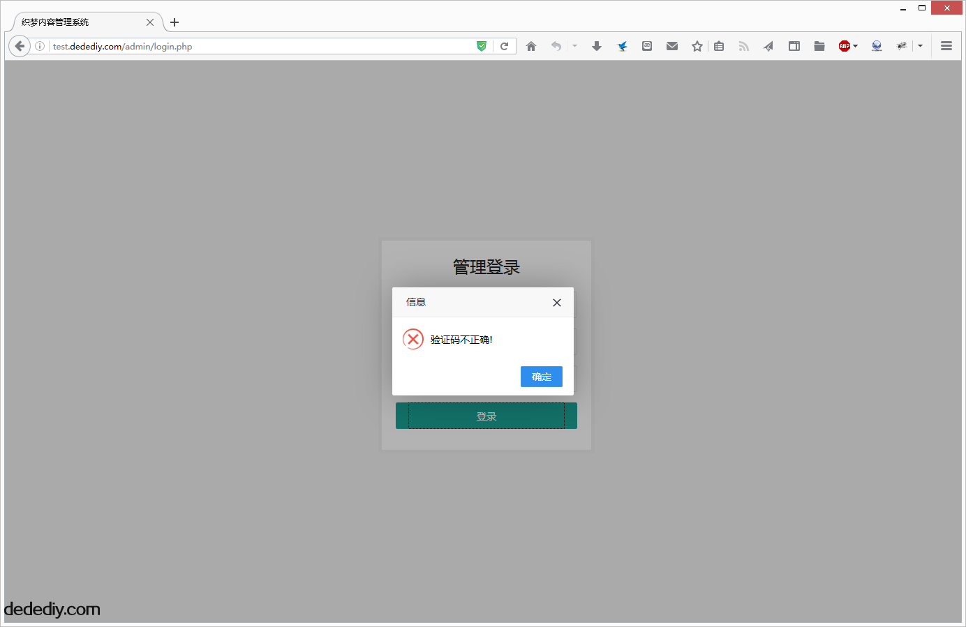The width and height of the screenshot is (966, 627).
Task: Open the Downloads arrow icon
Action: pos(597,46)
